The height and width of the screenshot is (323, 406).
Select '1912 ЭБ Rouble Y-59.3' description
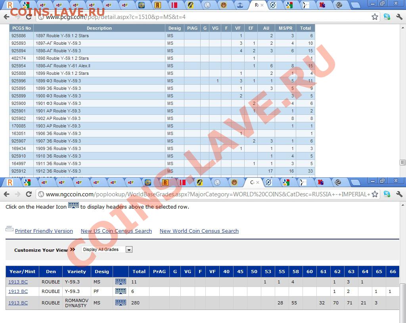(58, 171)
